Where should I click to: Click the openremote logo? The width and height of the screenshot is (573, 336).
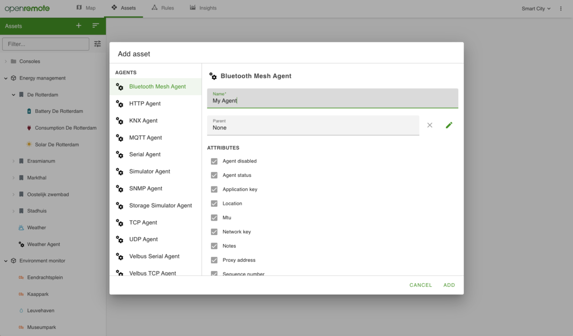27,9
